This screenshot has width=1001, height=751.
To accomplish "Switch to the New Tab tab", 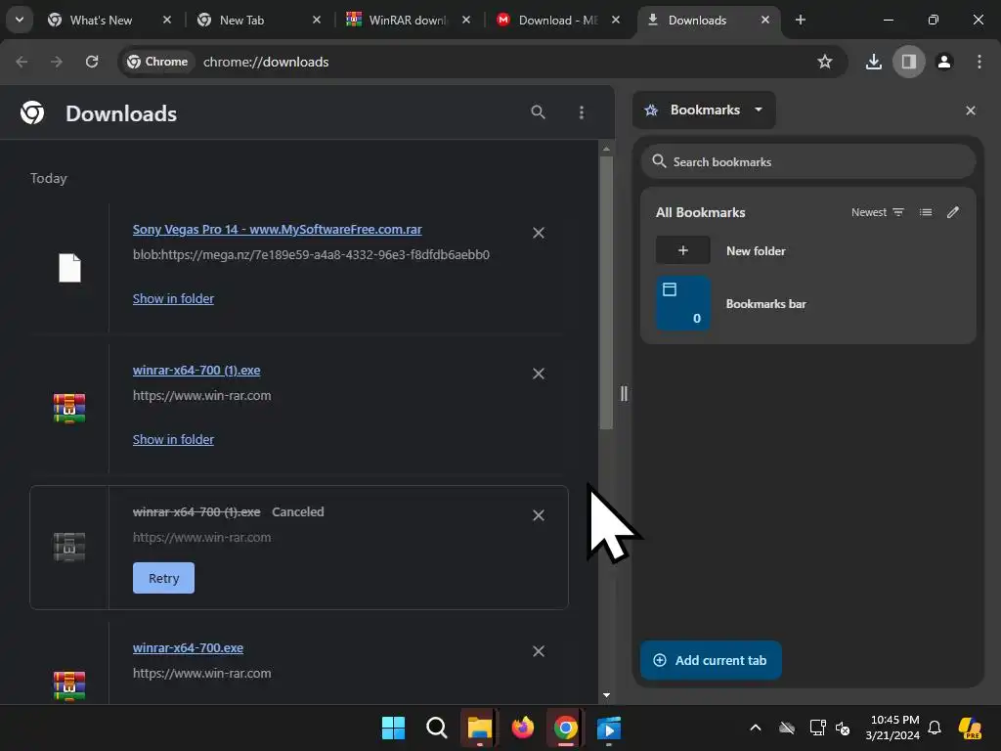I will (241, 21).
